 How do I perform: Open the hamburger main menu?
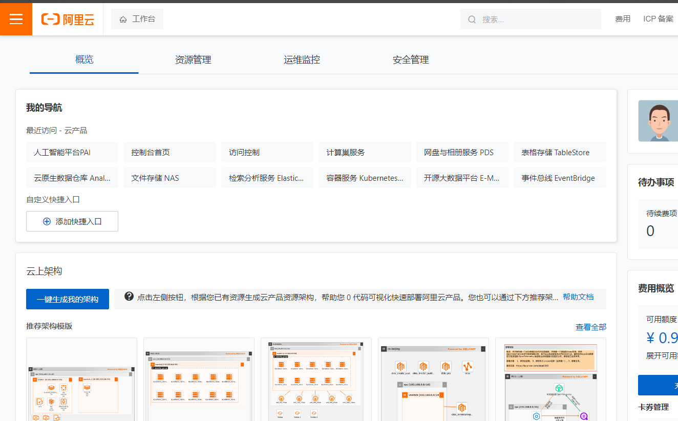[x=16, y=19]
